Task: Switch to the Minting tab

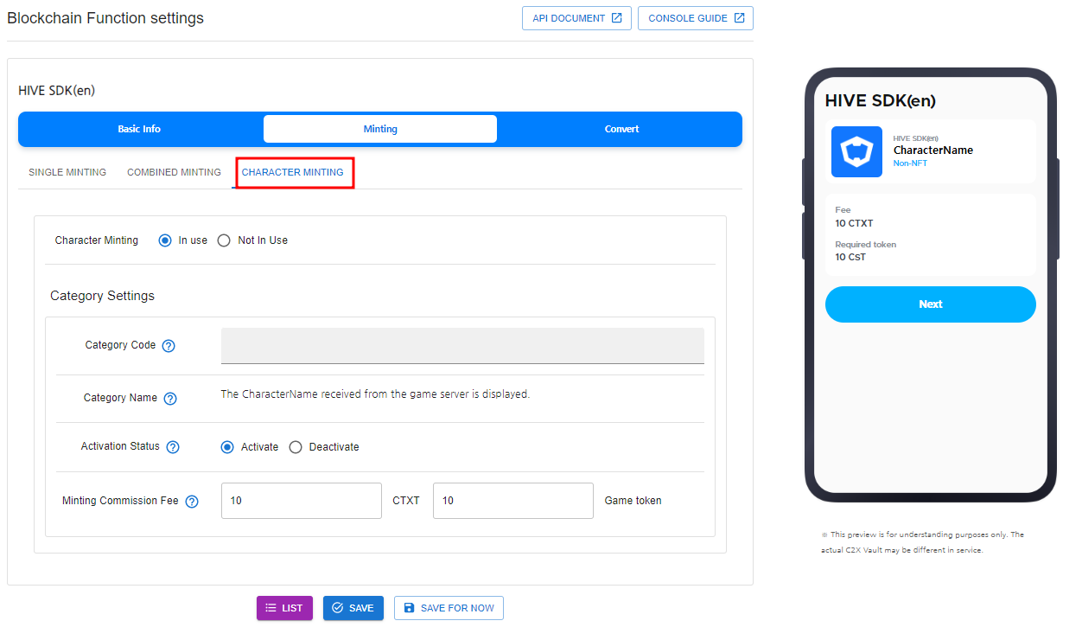Action: (x=380, y=129)
